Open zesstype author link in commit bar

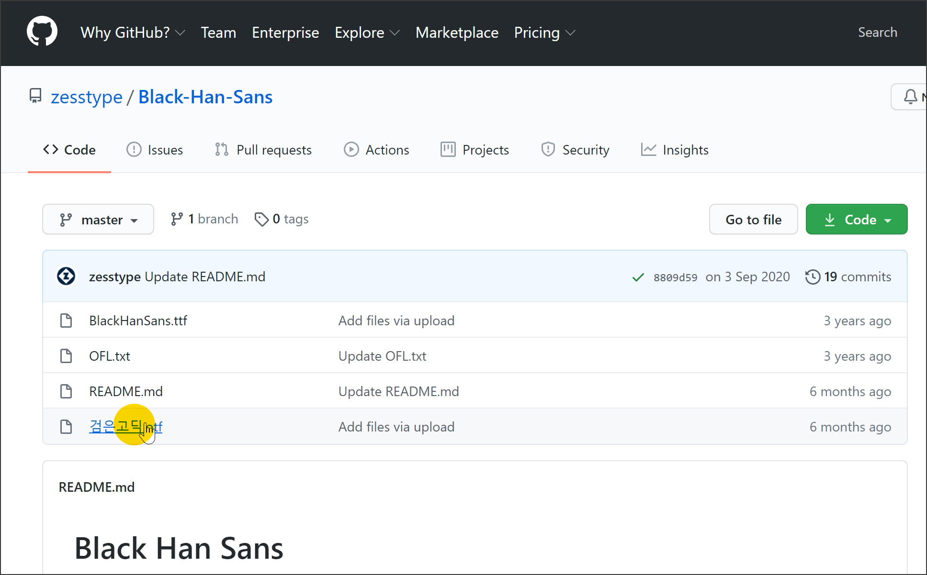[x=115, y=276]
